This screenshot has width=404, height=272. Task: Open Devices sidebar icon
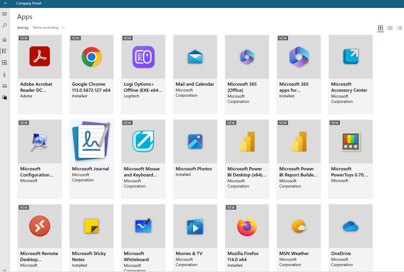[5, 86]
